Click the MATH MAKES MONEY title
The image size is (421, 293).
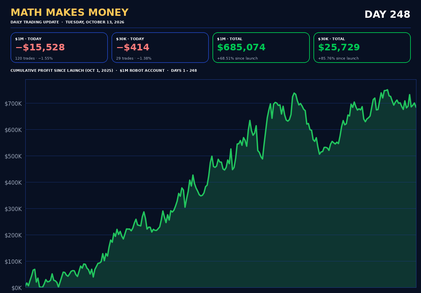pos(69,13)
